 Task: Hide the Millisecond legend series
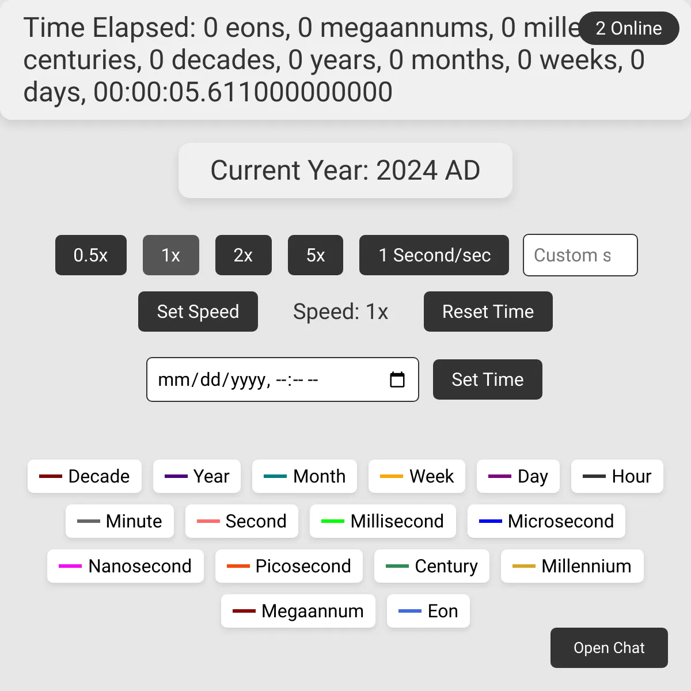(x=383, y=521)
